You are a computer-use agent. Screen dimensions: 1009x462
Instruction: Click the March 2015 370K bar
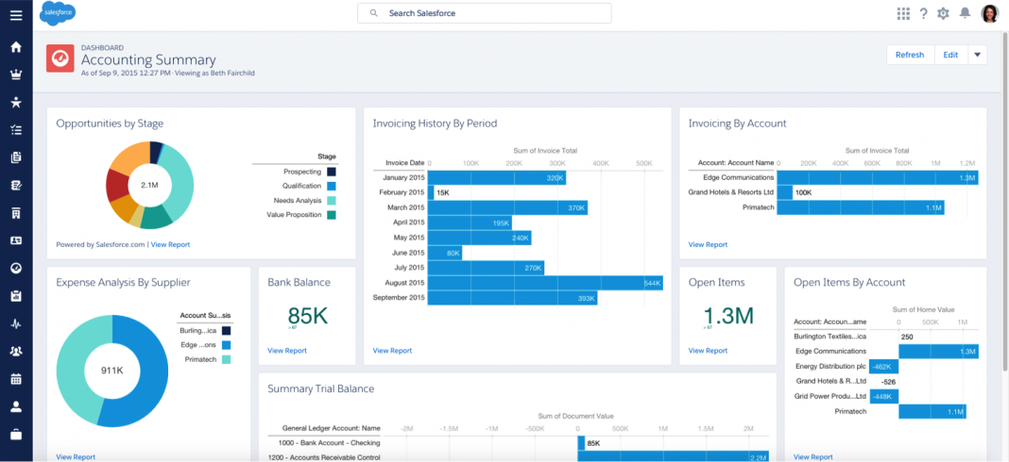(507, 208)
